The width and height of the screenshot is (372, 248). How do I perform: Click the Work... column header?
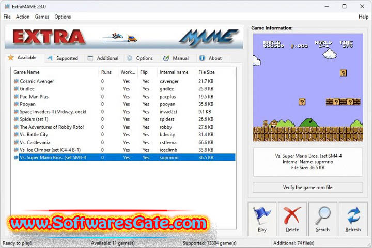pos(128,72)
